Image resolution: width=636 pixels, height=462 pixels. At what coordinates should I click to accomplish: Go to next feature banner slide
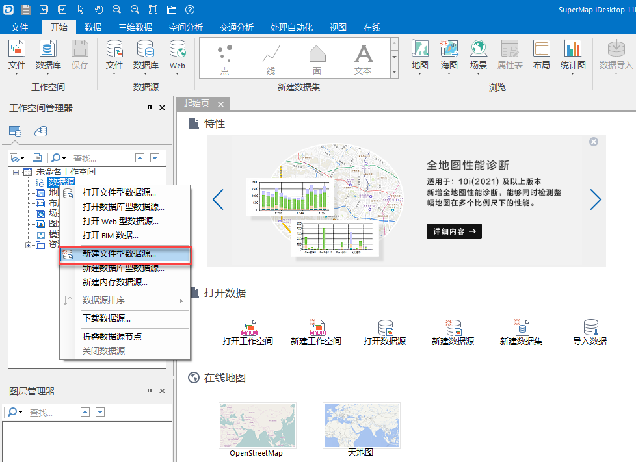click(x=595, y=200)
